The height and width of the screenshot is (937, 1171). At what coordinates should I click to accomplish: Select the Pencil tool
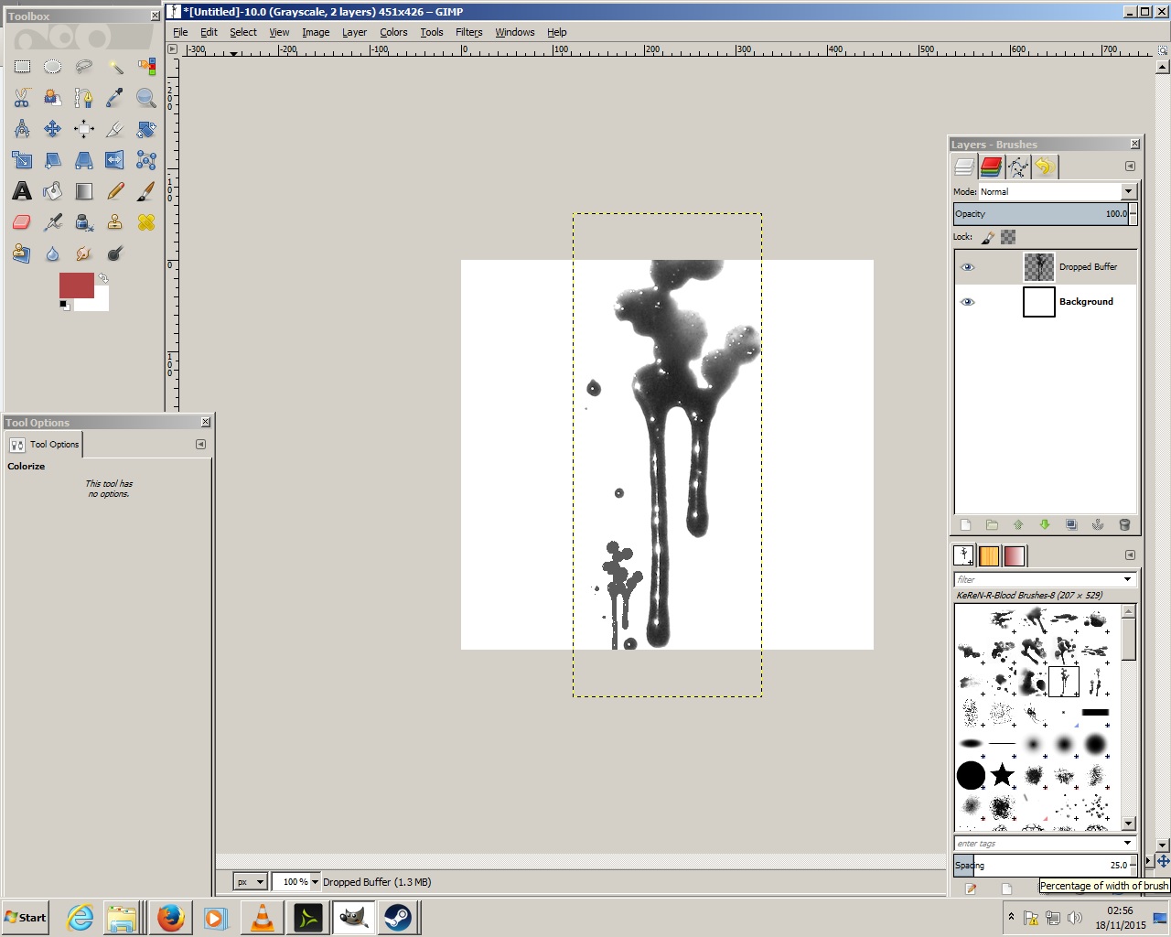click(115, 191)
